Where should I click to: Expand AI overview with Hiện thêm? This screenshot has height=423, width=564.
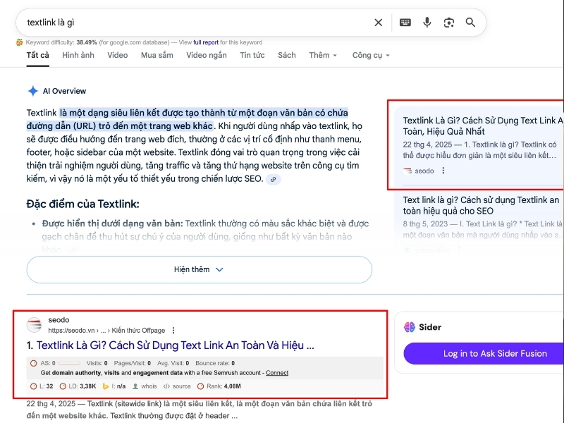pyautogui.click(x=199, y=269)
